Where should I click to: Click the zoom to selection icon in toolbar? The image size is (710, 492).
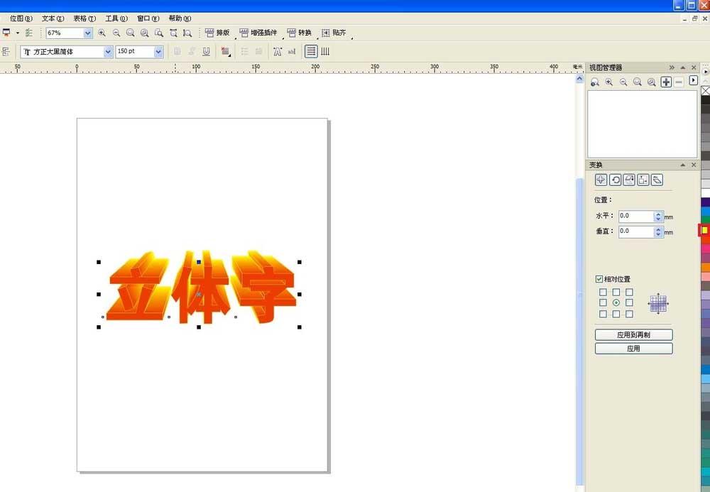pos(131,33)
